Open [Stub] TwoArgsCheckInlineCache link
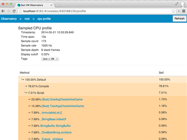The width and height of the screenshot is (187, 140). pos(63,106)
